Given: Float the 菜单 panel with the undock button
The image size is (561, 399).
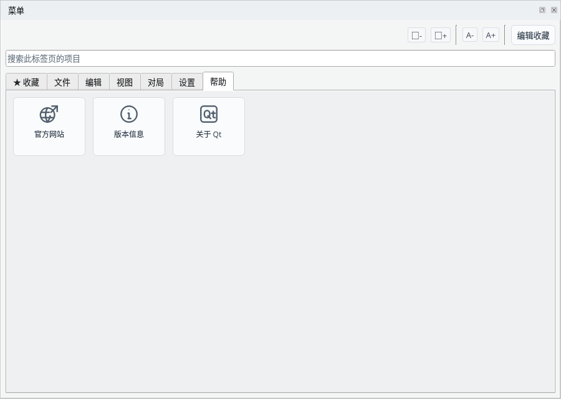Looking at the screenshot, I should [542, 10].
